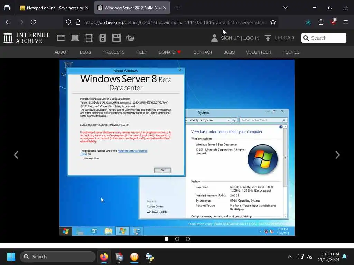
Task: Click the Windows taskbar search box
Action: [58, 257]
